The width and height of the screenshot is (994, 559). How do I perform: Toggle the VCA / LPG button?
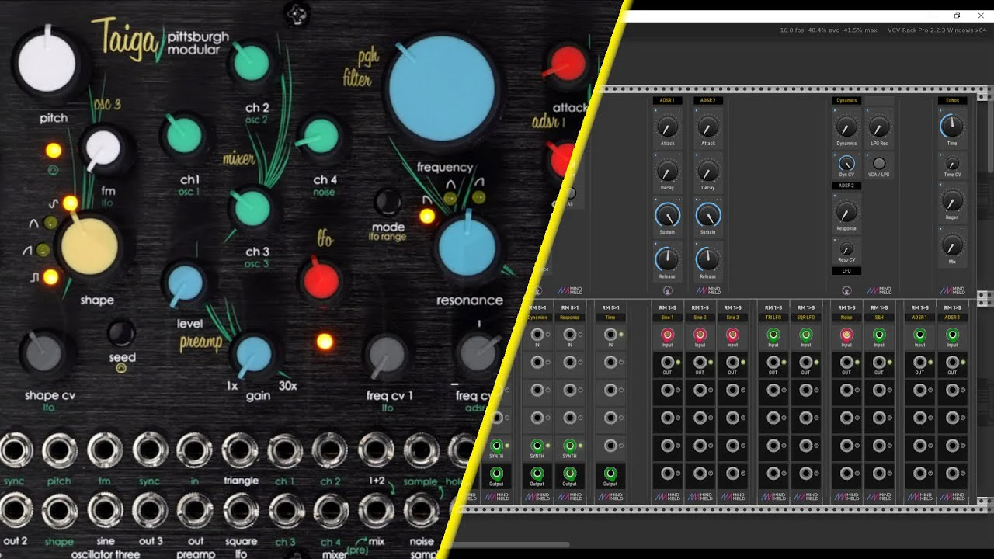pos(879,164)
